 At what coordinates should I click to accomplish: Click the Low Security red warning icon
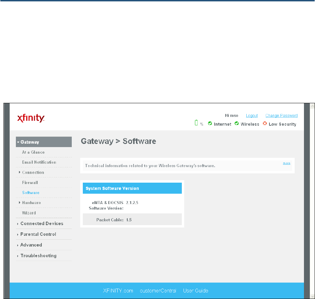coord(265,124)
